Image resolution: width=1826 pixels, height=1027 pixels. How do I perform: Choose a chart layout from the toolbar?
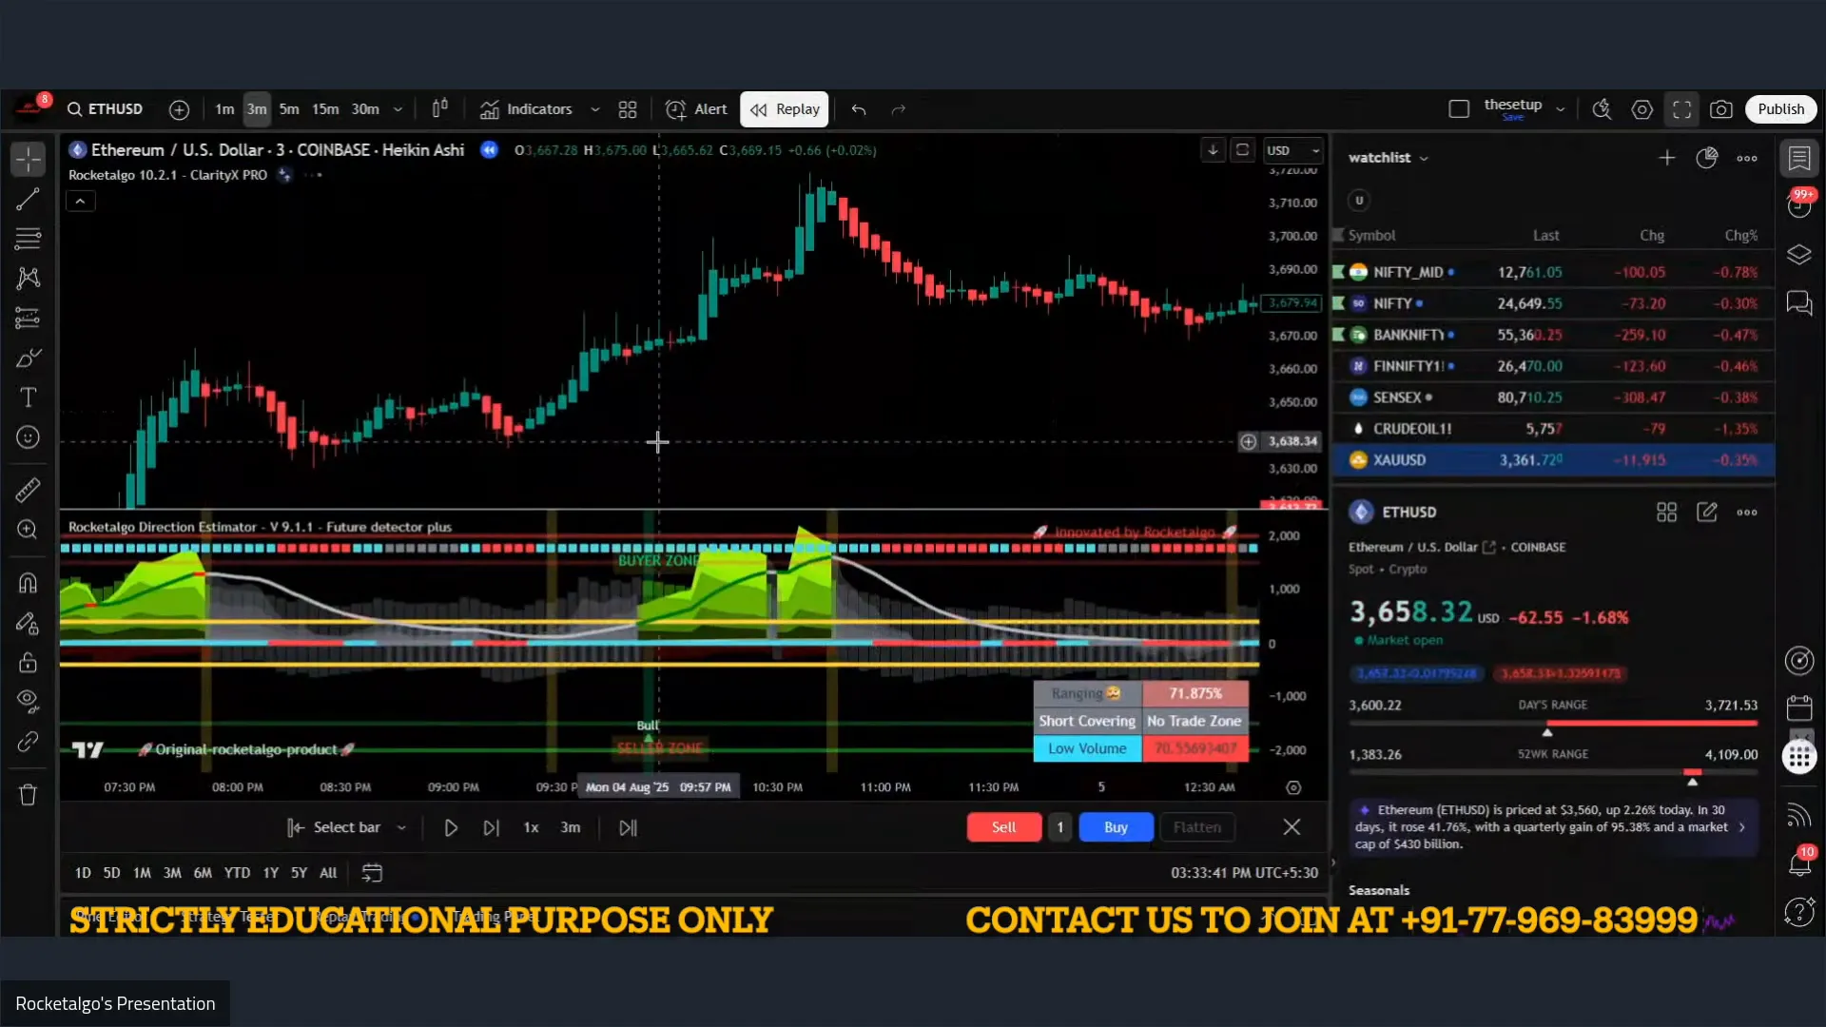click(x=1459, y=109)
